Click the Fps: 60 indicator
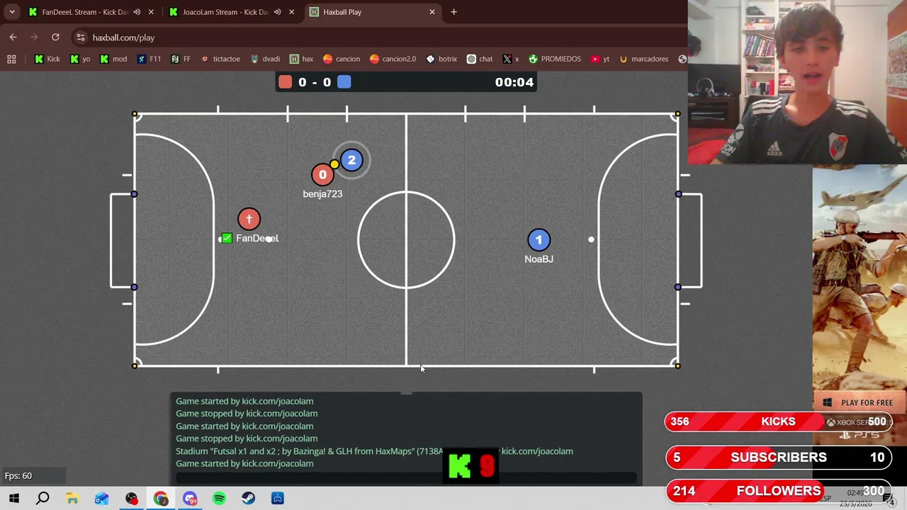This screenshot has height=510, width=907. pos(18,476)
